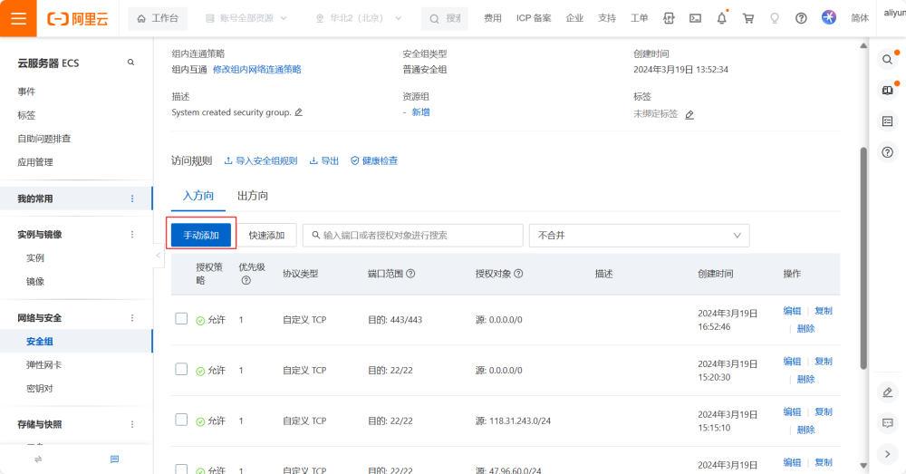Screen dimensions: 906x474
Task: Open right panel search icon
Action: (888, 59)
